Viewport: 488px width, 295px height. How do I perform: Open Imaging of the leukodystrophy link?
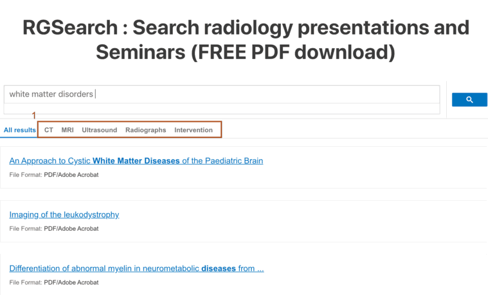tap(64, 215)
